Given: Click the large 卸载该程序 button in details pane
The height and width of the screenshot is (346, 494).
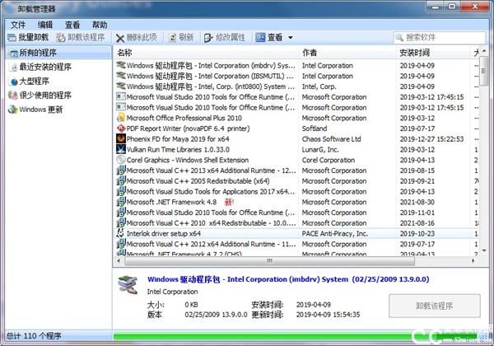Looking at the screenshot, I should point(435,306).
